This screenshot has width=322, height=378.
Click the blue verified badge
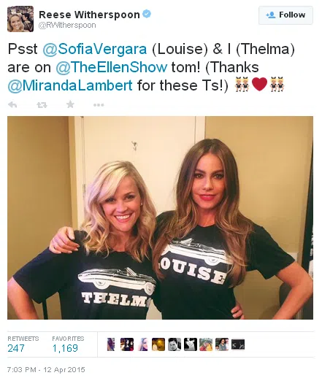(147, 14)
